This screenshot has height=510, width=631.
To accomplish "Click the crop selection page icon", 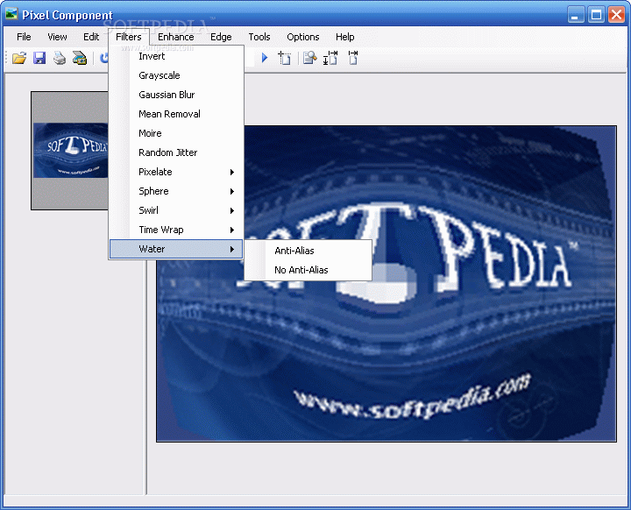I will pos(285,59).
